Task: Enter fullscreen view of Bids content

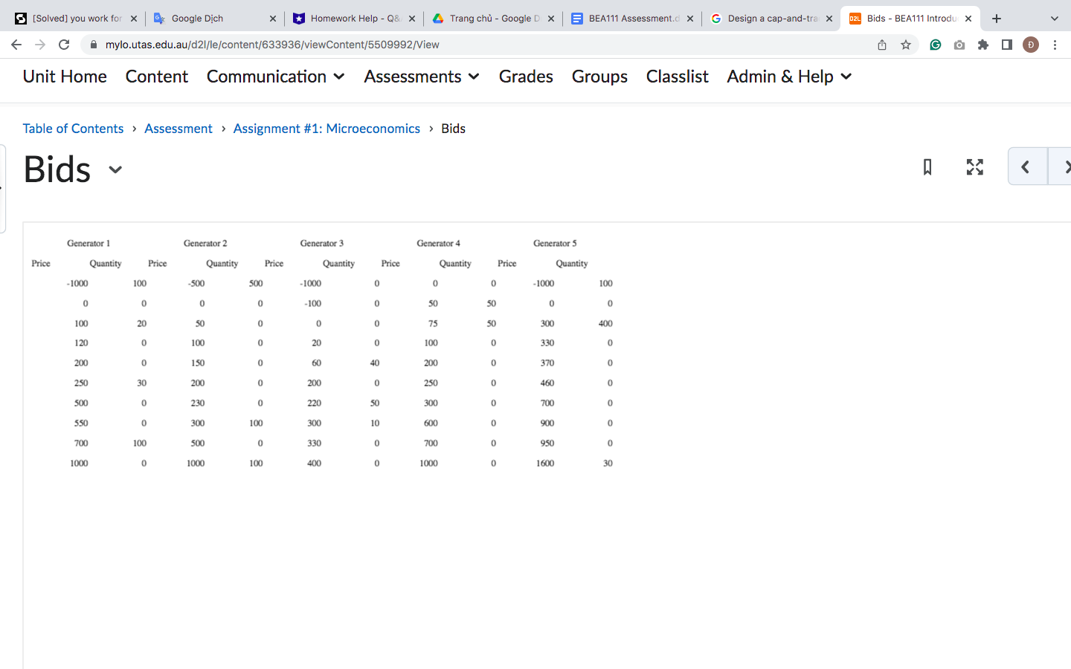Action: tap(975, 167)
